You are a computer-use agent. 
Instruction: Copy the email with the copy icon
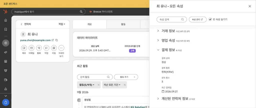[x=57, y=40]
